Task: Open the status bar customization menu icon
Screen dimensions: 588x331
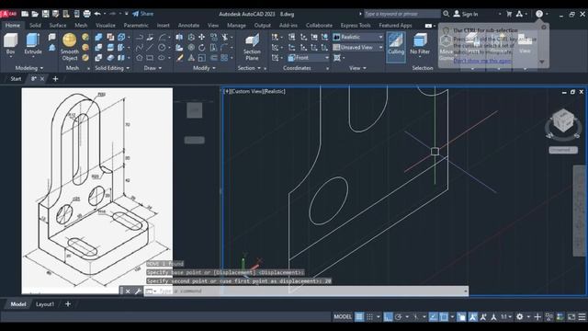Action: tap(582, 317)
